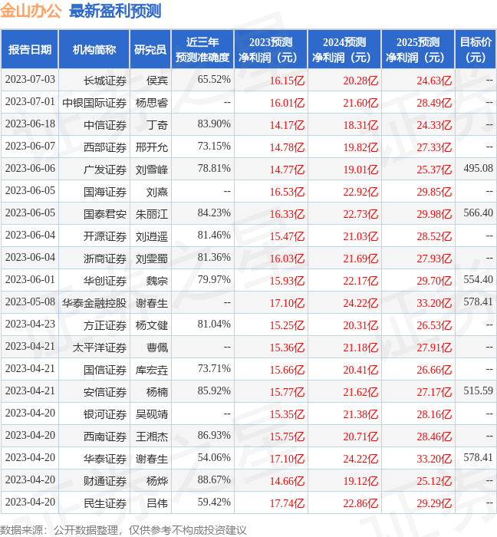
Task: Select the 机构简称 column header
Action: click(x=94, y=49)
